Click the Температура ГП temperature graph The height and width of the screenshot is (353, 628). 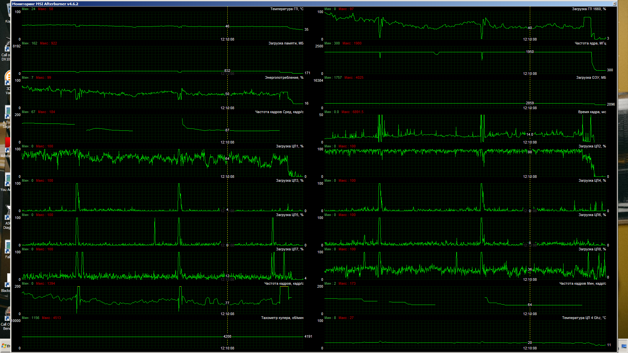(x=163, y=25)
